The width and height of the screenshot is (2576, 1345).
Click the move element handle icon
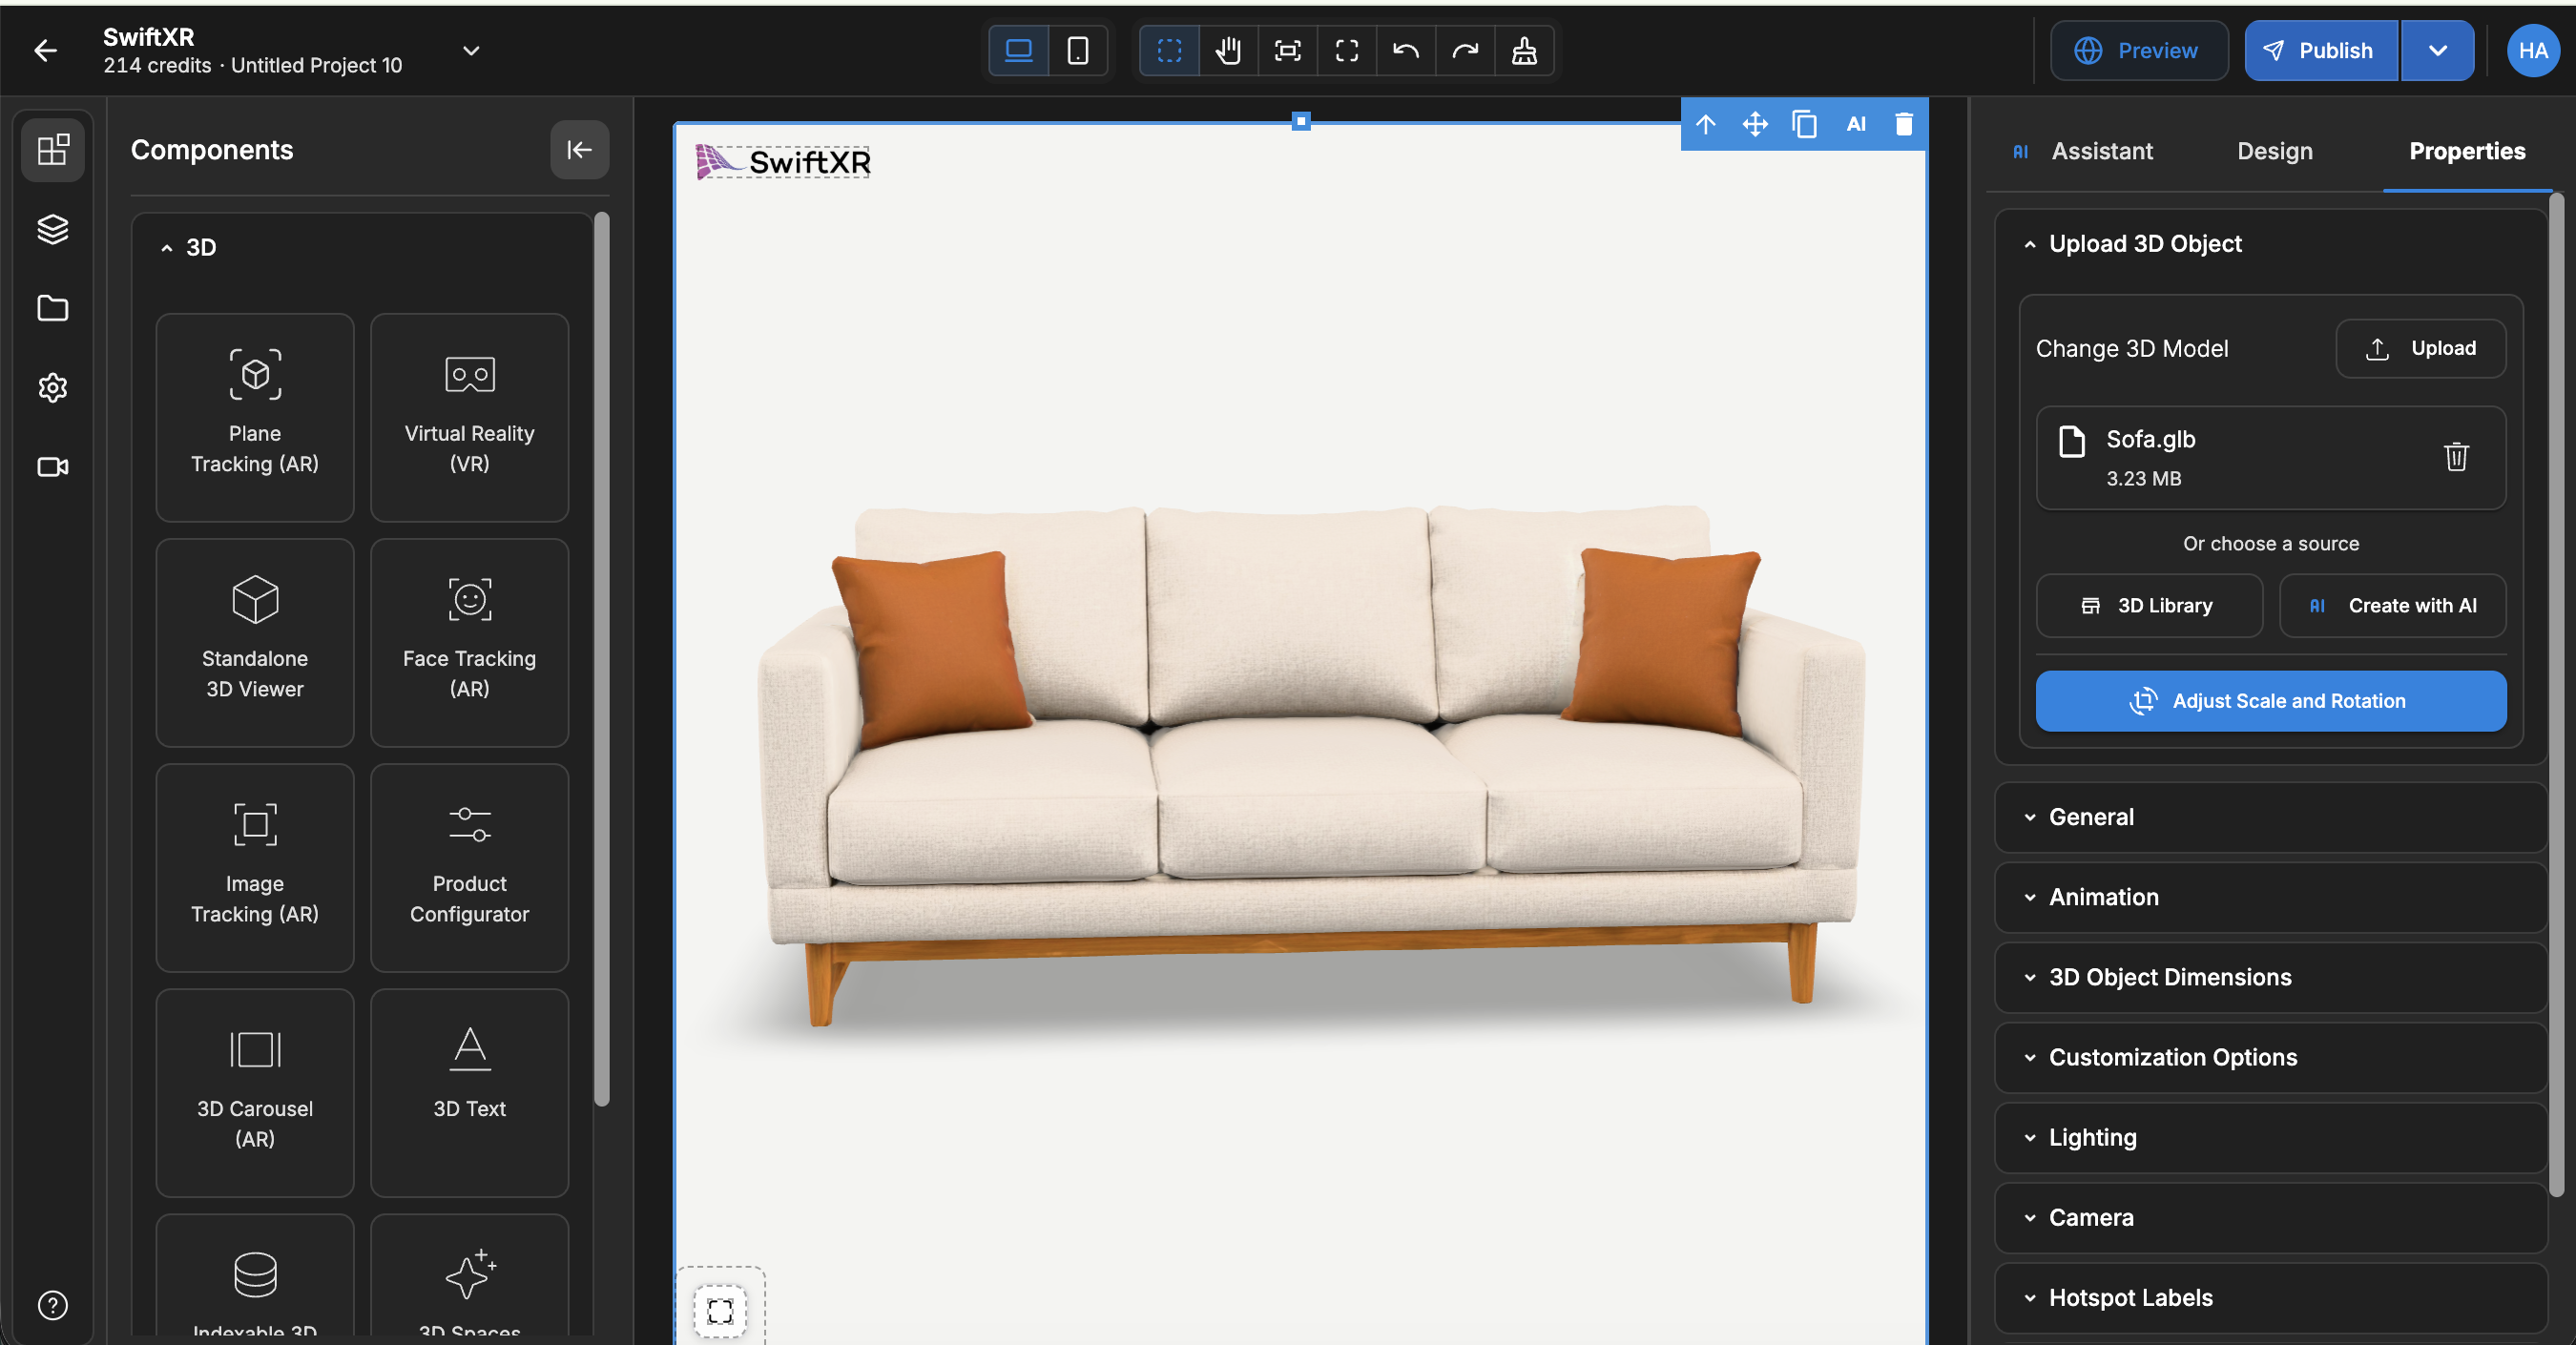(x=1755, y=124)
